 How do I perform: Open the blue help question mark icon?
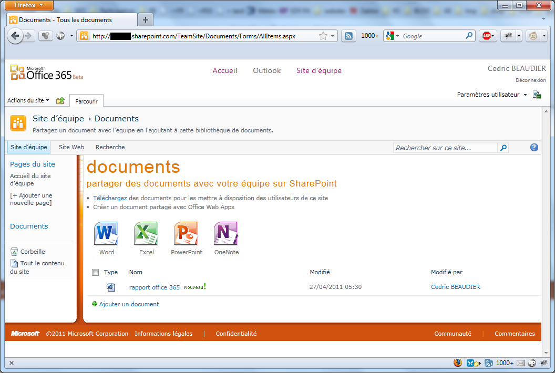(534, 148)
